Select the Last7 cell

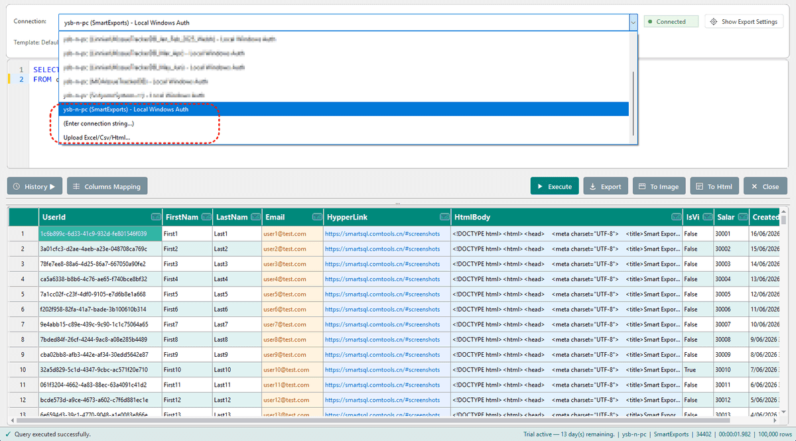pyautogui.click(x=237, y=324)
